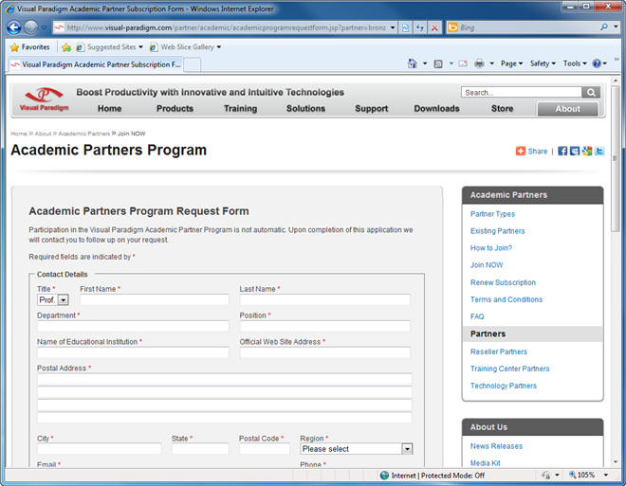Click the browser Forward arrow button
Image resolution: width=626 pixels, height=486 pixels.
click(x=30, y=27)
